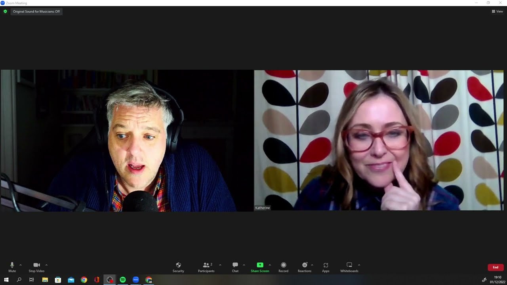The image size is (507, 285).
Task: Click the Katherine name label
Action: pyautogui.click(x=263, y=208)
